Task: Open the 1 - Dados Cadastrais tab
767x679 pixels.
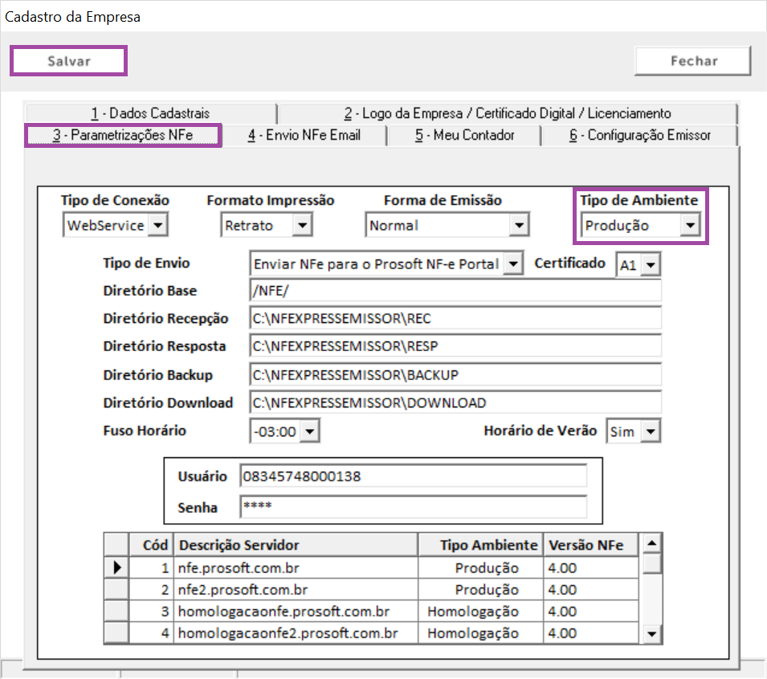Action: pyautogui.click(x=151, y=113)
